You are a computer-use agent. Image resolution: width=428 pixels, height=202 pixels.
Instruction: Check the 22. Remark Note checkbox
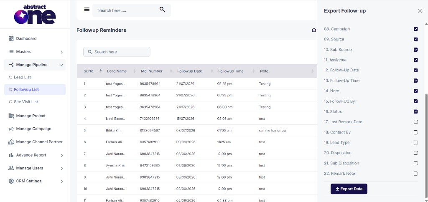point(416,173)
